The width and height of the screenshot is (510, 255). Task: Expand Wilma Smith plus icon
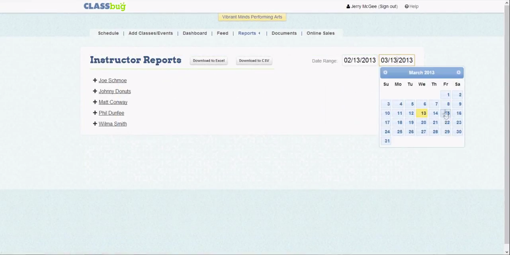pos(95,124)
